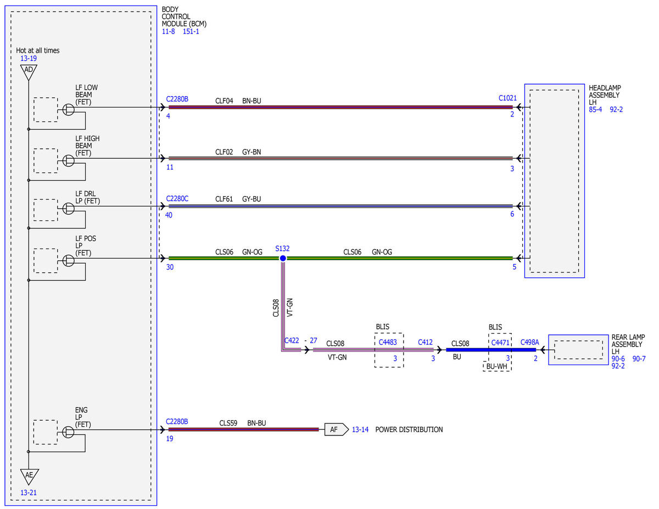
Task: Select the C498A connector label
Action: click(529, 342)
